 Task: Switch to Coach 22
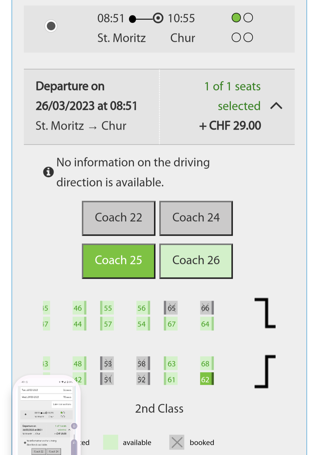click(x=118, y=218)
